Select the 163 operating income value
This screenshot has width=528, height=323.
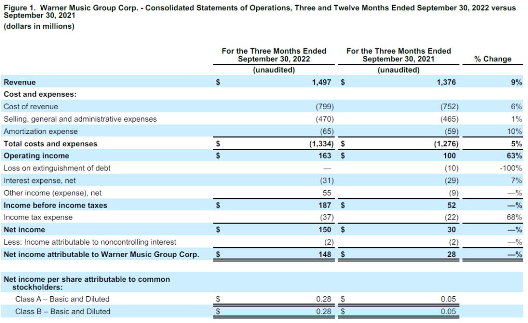(325, 156)
